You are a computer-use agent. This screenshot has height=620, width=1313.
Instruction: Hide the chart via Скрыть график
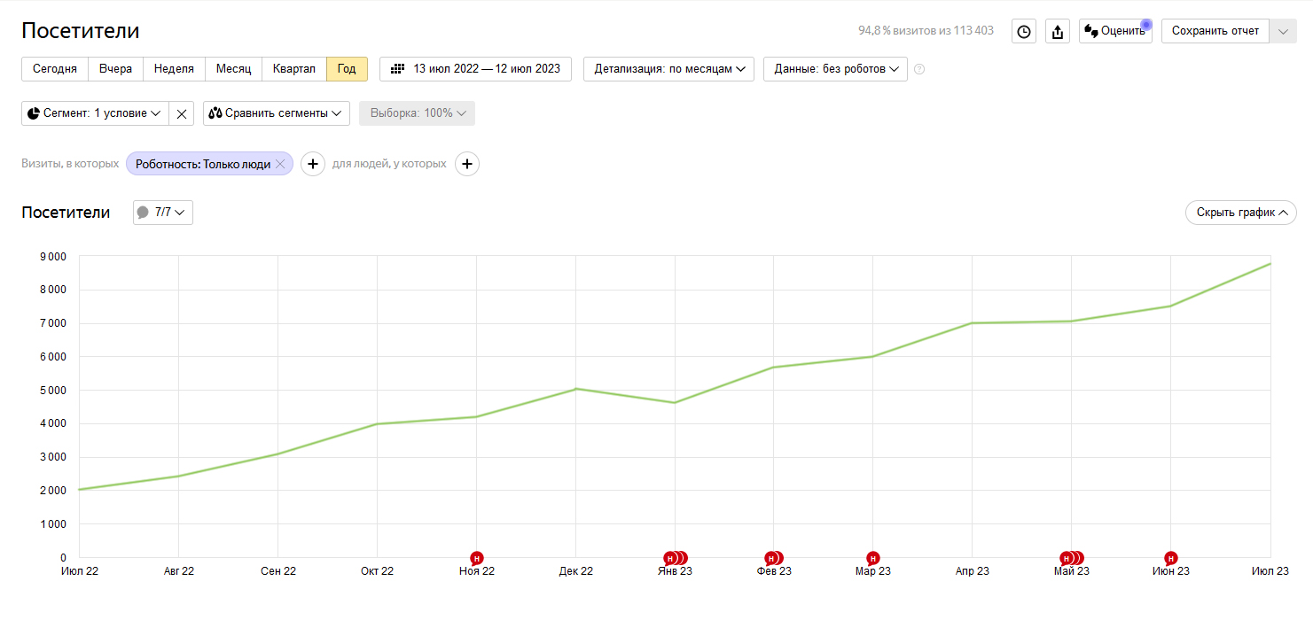(x=1241, y=213)
